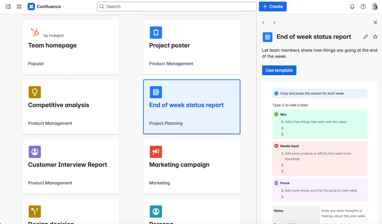
Task: Click the blue Create button
Action: [273, 6]
